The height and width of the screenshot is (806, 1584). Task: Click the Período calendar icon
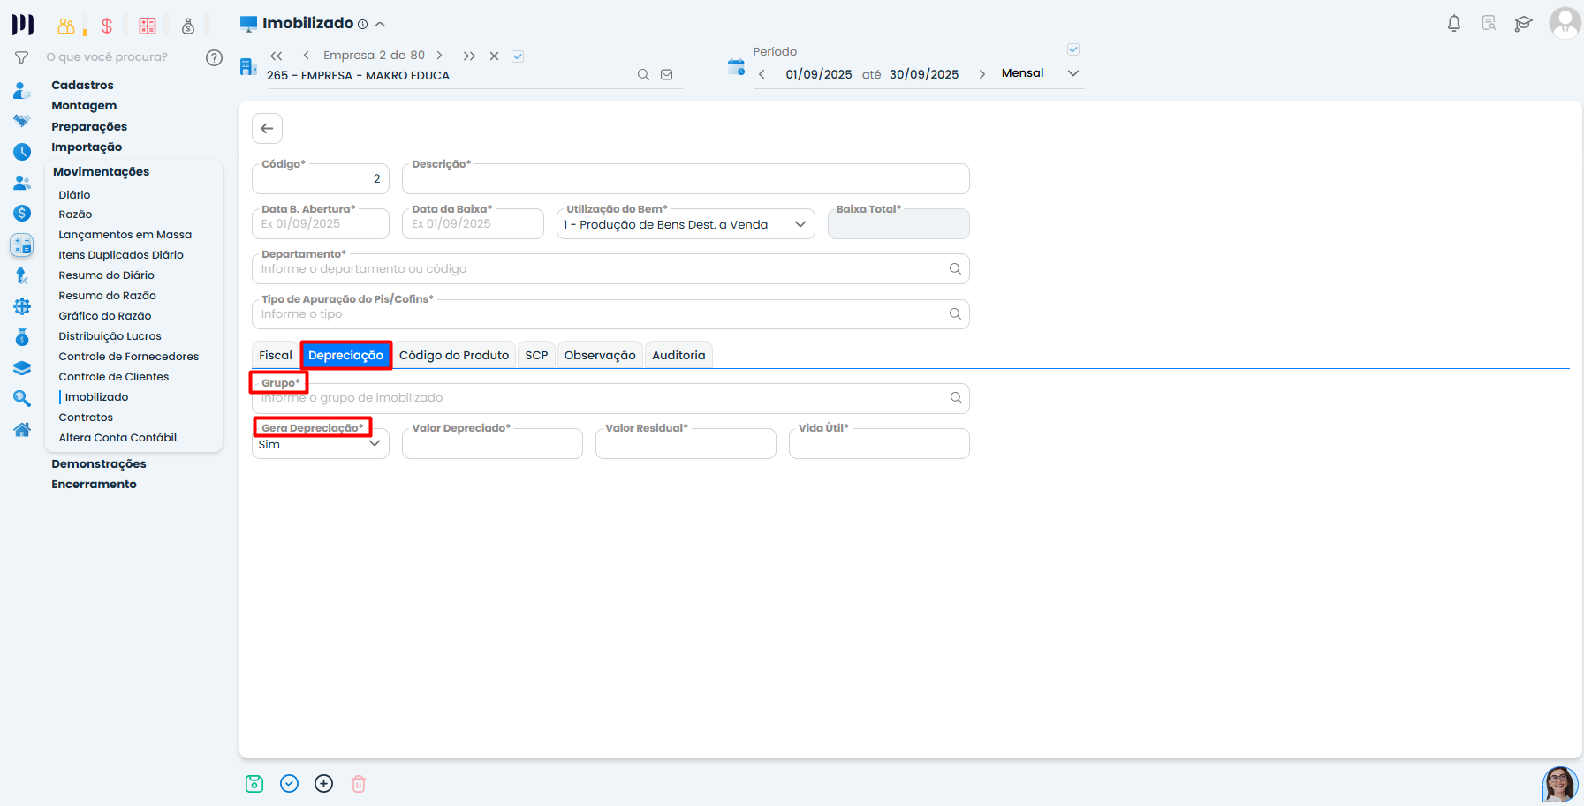pyautogui.click(x=736, y=67)
